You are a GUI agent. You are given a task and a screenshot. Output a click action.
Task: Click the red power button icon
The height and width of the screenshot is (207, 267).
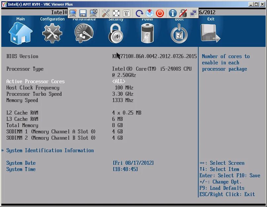pyautogui.click(x=160, y=13)
